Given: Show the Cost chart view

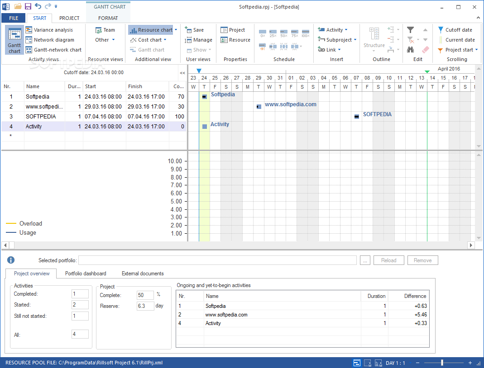Looking at the screenshot, I should click(x=146, y=40).
